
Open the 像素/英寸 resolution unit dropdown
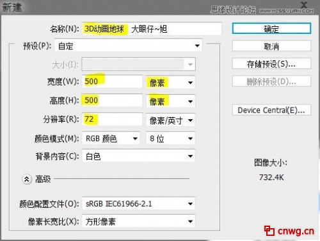click(170, 120)
